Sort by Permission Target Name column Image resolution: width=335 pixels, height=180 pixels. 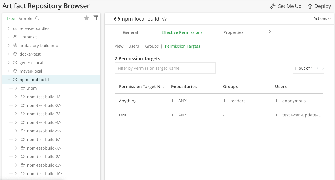(141, 87)
